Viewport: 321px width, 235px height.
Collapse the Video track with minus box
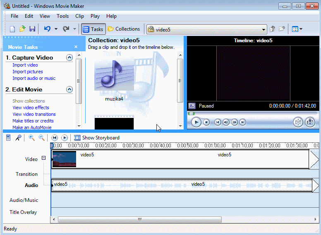click(43, 158)
